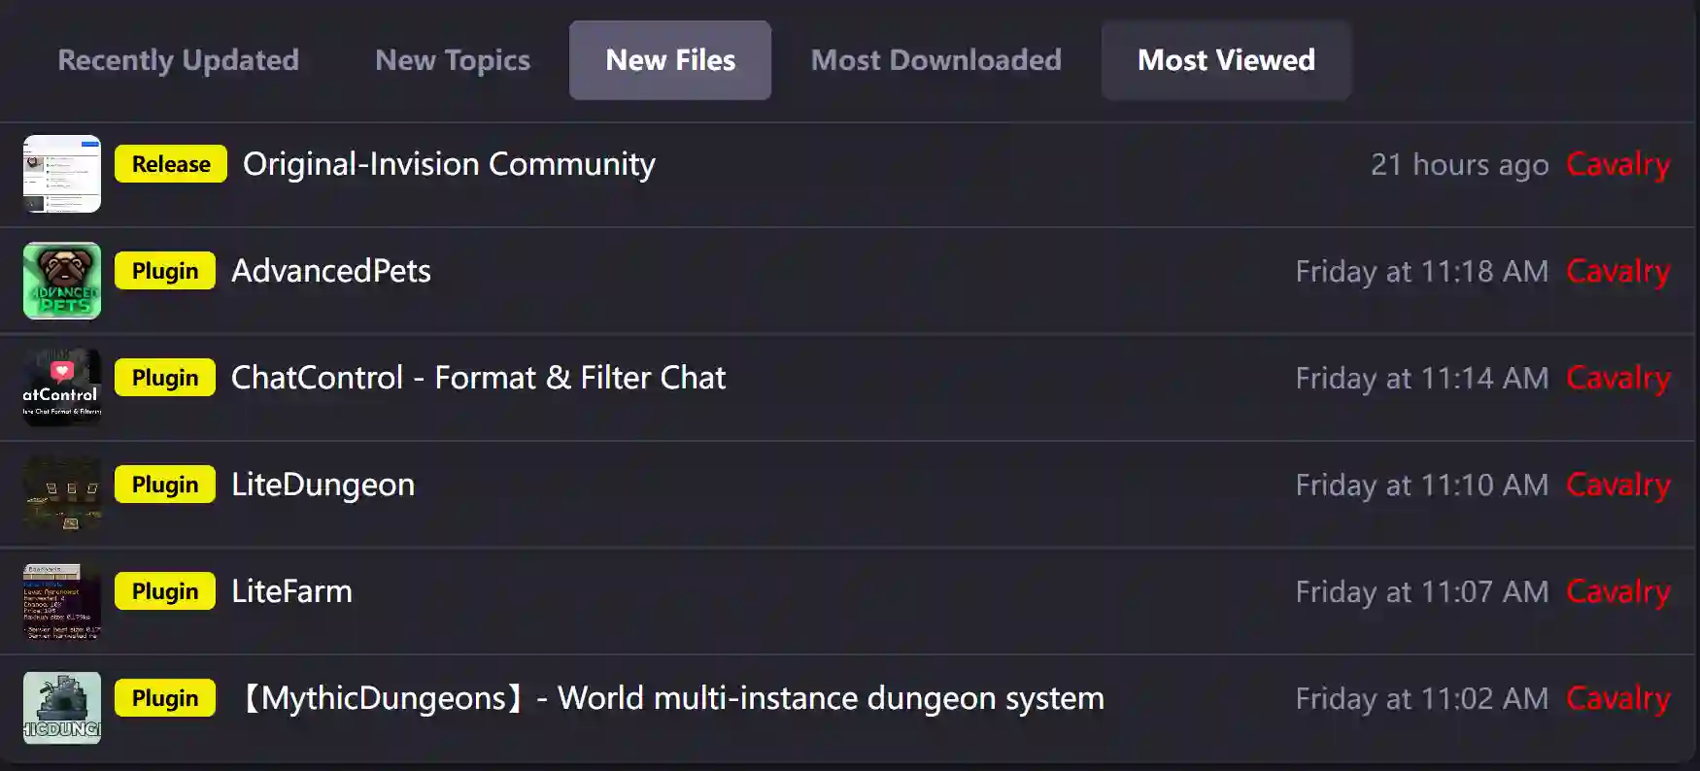
Task: Open the LiteDungeon thumbnail image
Action: pos(62,494)
